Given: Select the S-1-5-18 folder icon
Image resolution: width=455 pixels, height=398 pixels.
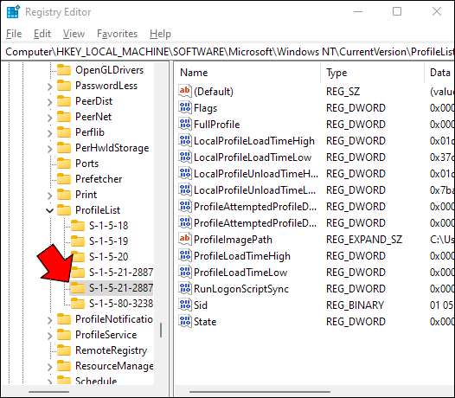Looking at the screenshot, I should 78,226.
